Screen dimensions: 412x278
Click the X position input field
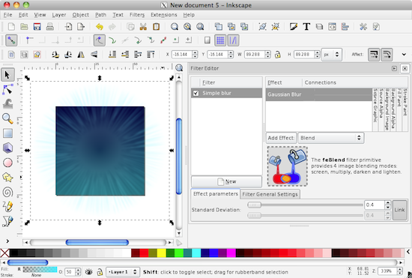(181, 55)
